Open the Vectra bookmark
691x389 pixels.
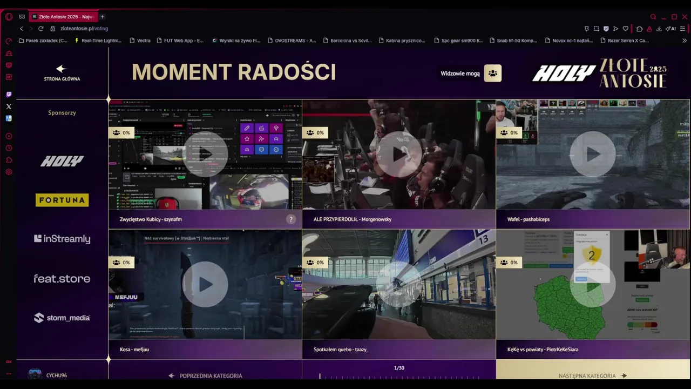click(x=140, y=41)
